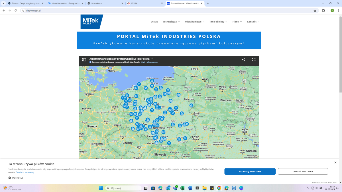Reload the dachymitek.pl page
This screenshot has width=342, height=192.
16,11
